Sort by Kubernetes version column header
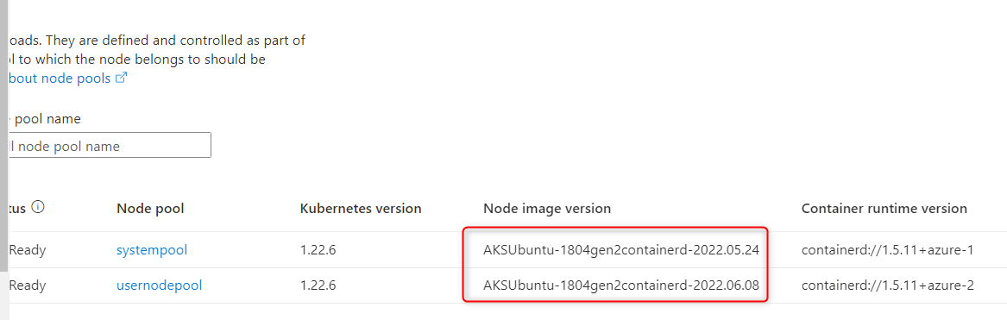The width and height of the screenshot is (1007, 320). click(361, 208)
